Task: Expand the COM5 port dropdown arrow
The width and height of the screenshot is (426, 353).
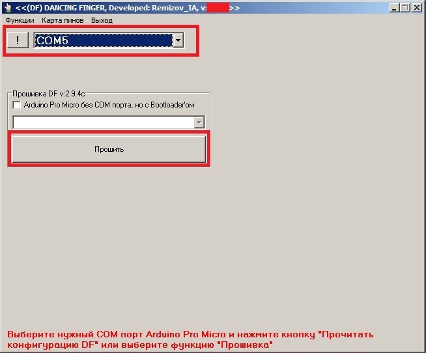Action: coord(178,40)
